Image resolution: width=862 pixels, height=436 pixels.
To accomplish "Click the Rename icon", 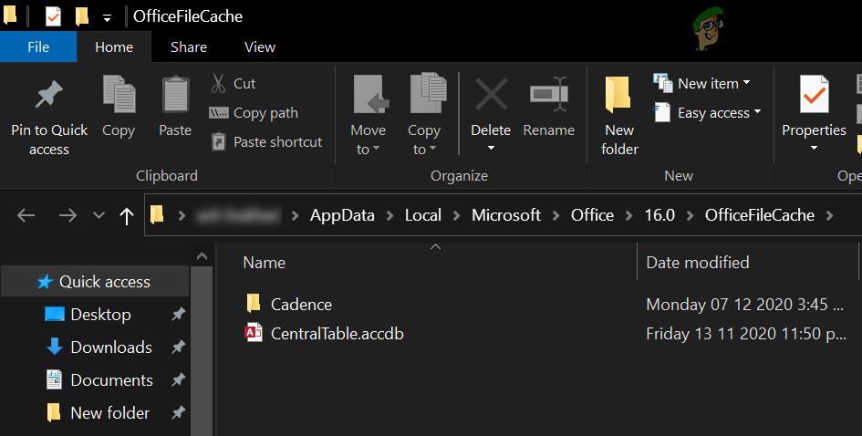I will 549,94.
